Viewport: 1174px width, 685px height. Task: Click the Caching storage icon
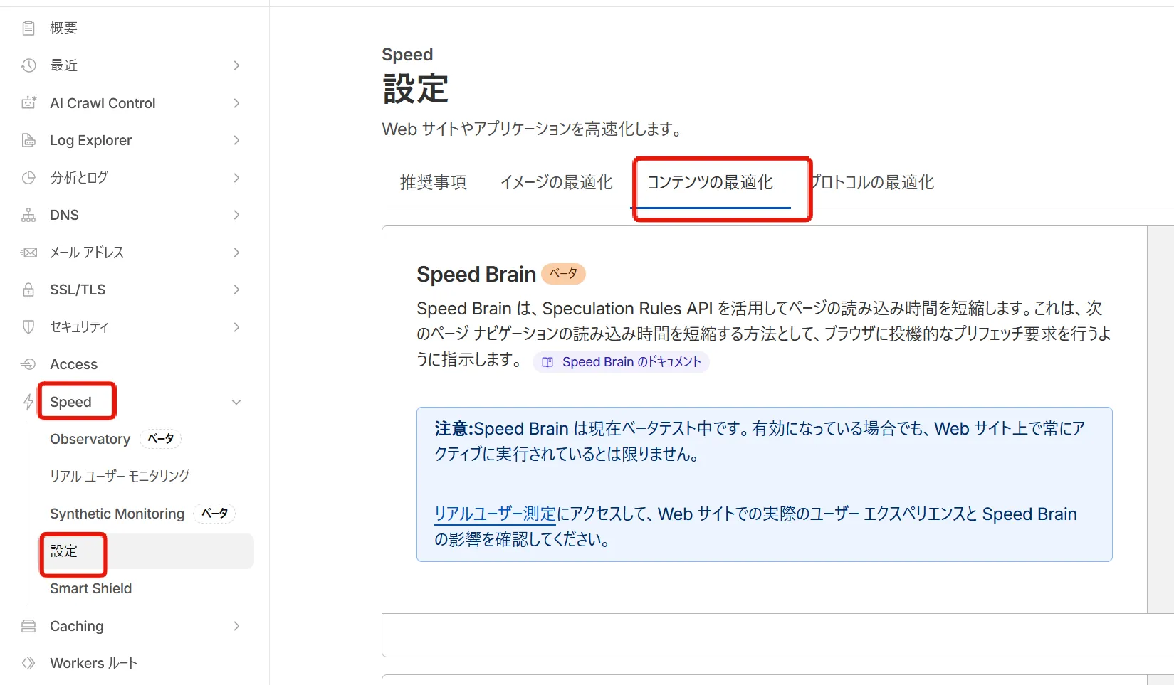[x=28, y=626]
